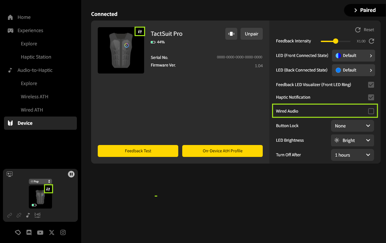Open Haptic Station
This screenshot has width=386, height=243.
[36, 57]
